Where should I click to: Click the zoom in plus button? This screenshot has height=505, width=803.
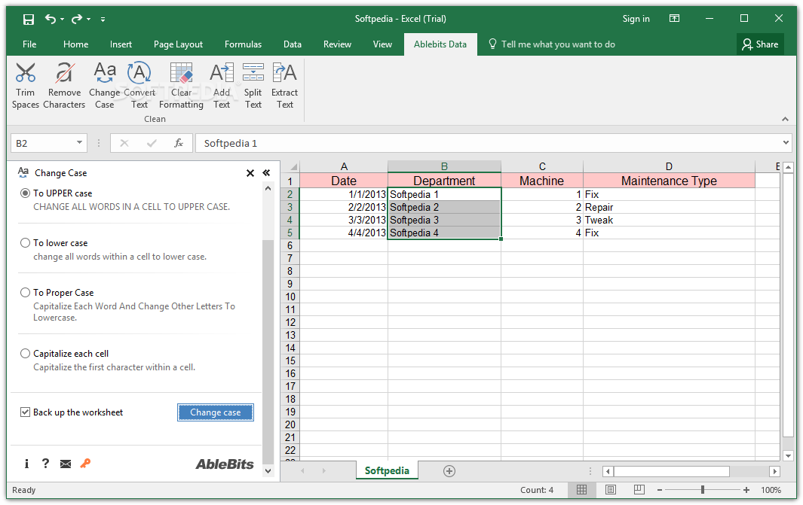point(746,490)
